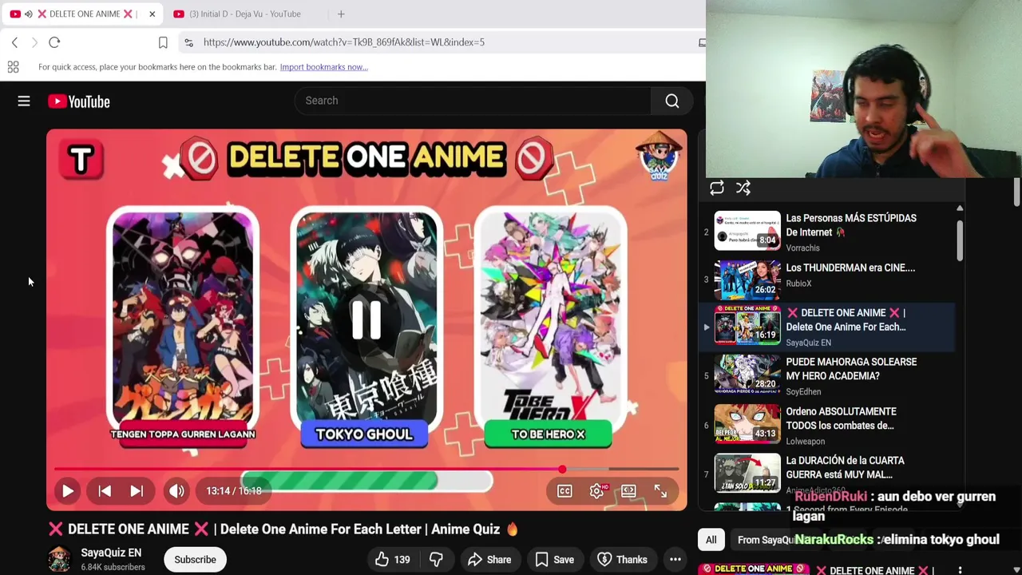Click the address bar URL
This screenshot has height=575, width=1022.
pos(343,42)
